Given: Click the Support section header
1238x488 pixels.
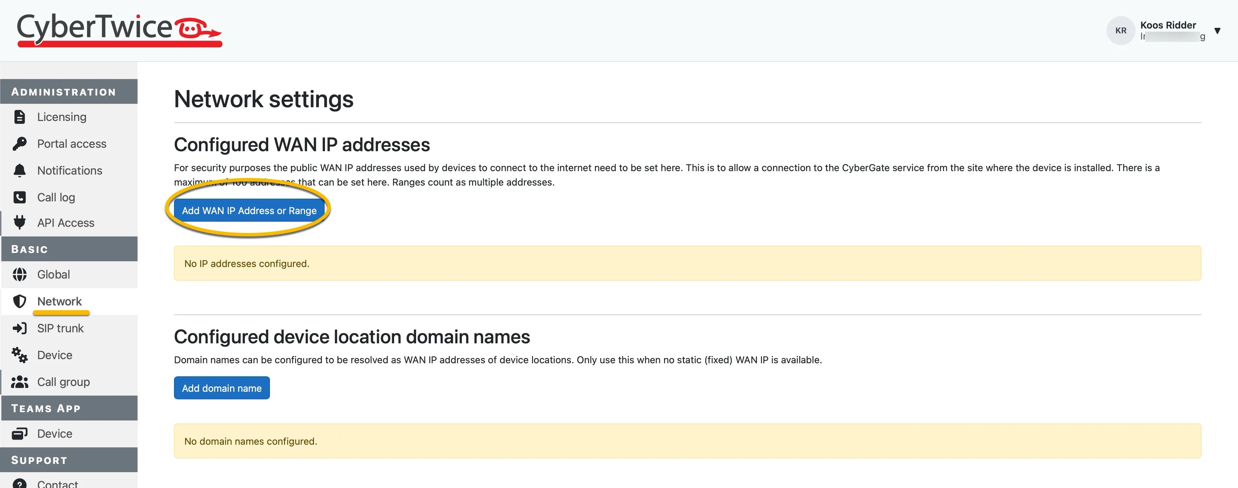Looking at the screenshot, I should 69,460.
